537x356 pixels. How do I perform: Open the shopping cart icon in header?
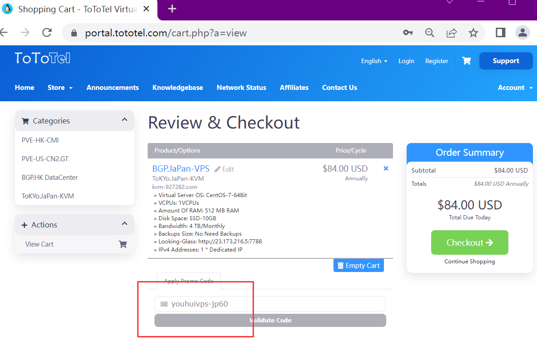(467, 61)
